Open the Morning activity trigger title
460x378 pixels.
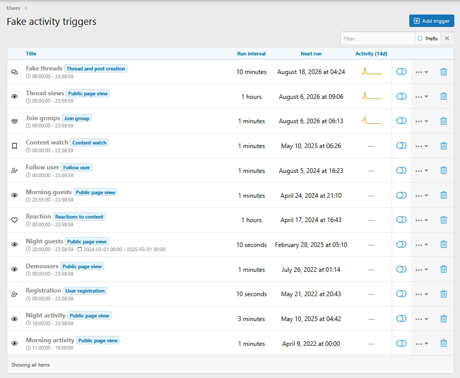tap(50, 340)
